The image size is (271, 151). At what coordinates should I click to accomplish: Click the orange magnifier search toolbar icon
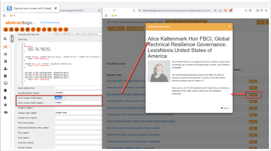(x=55, y=30)
